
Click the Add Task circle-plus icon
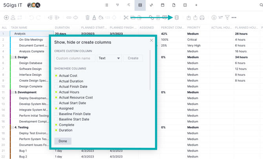click(x=6, y=17)
